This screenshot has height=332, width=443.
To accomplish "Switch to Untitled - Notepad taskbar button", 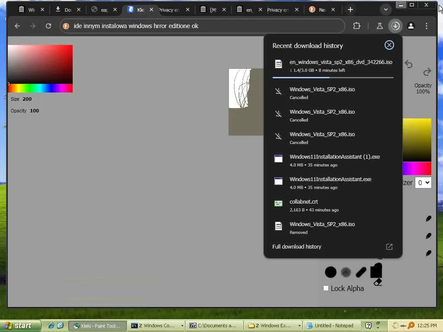I will [x=332, y=326].
